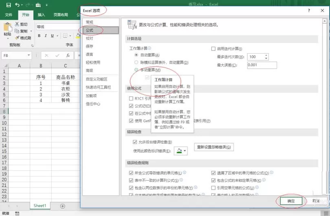The image size is (330, 216).
Task: Click the clipboard group dialog launcher icon
Action: tap(32, 46)
